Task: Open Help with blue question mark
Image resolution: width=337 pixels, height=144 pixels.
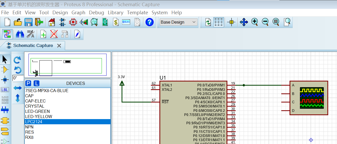Action: point(150,22)
